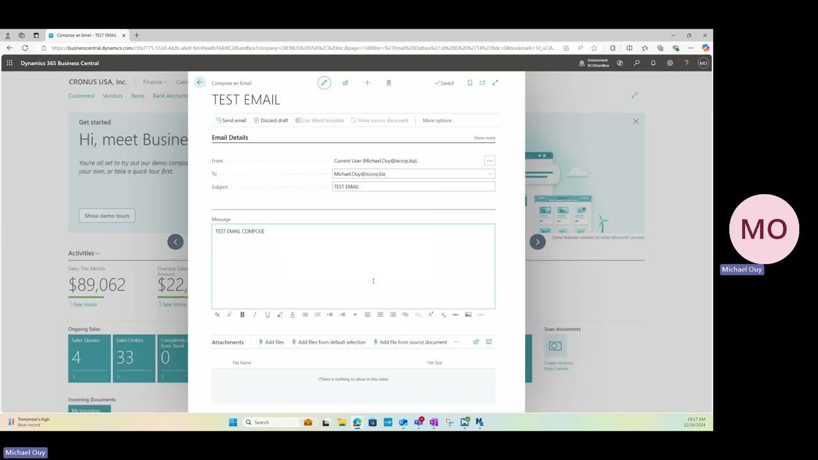Toggle numbered list formatting
This screenshot has width=818, height=460.
pos(317,314)
